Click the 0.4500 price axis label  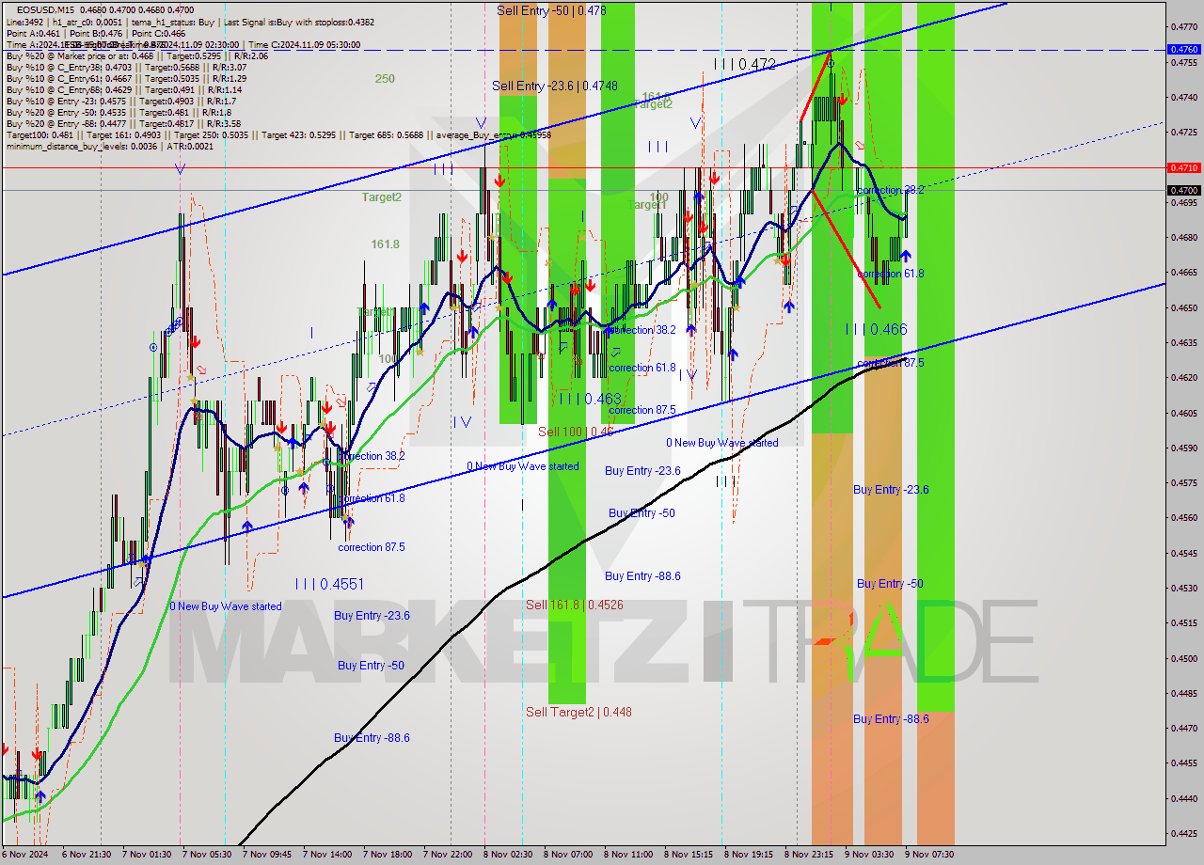[x=1183, y=657]
